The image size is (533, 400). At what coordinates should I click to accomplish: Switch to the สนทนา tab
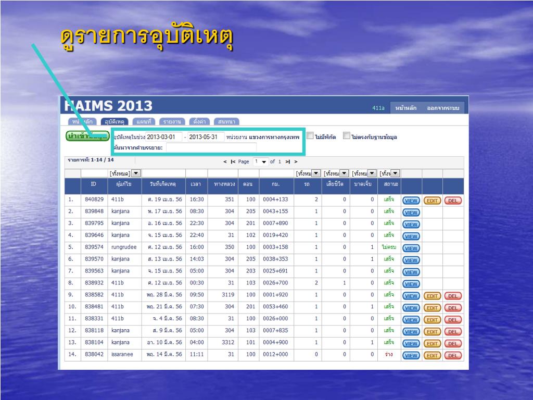click(x=227, y=121)
